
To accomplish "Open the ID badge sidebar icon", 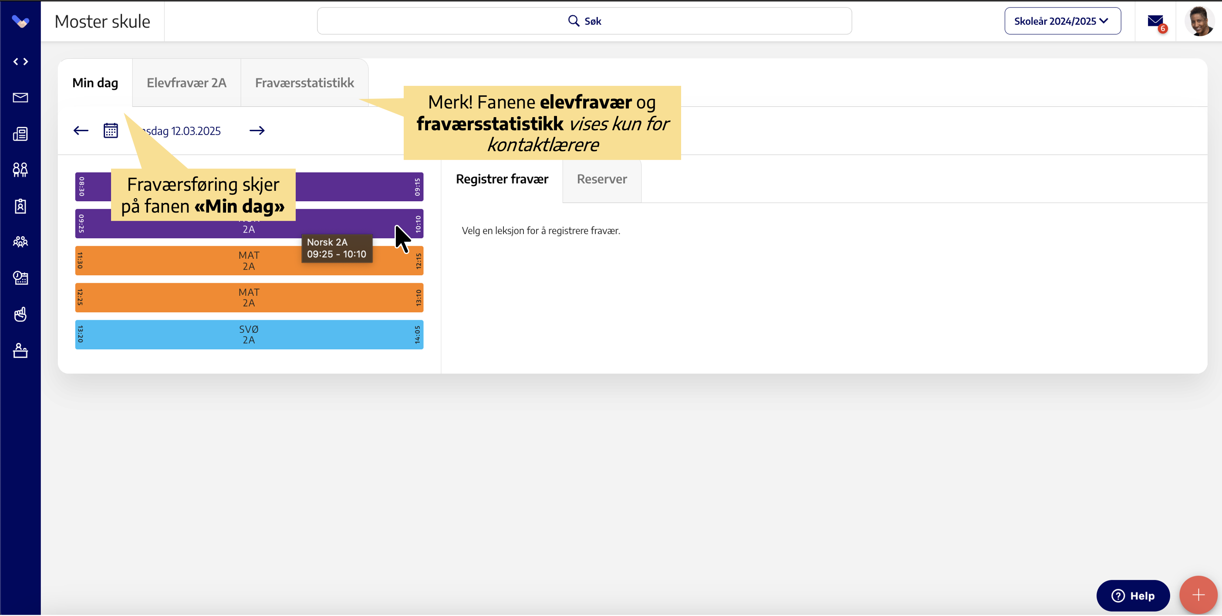I will pos(20,206).
